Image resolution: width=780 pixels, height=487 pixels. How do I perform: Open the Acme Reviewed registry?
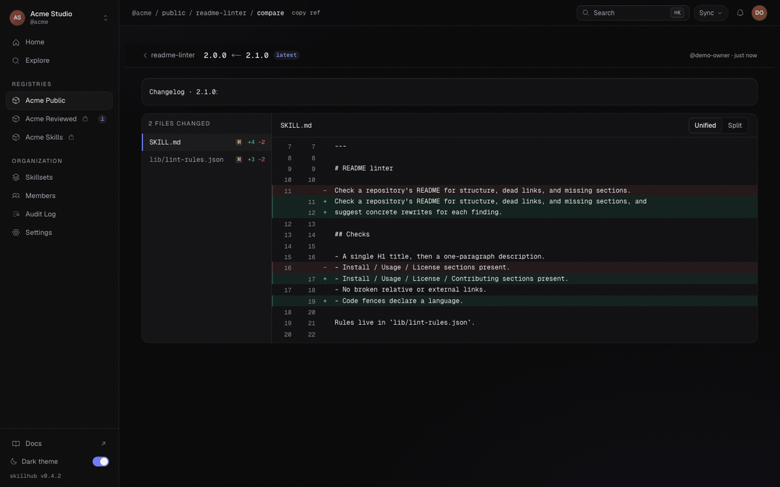[x=59, y=119]
